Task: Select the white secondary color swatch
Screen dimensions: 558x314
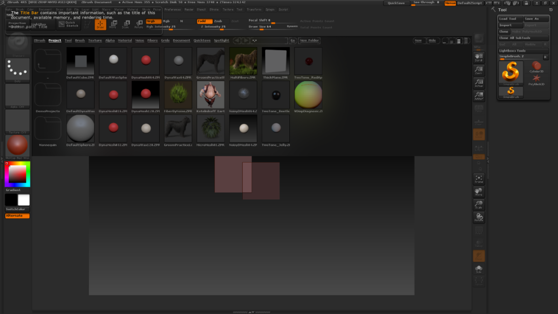Action: pos(23,200)
